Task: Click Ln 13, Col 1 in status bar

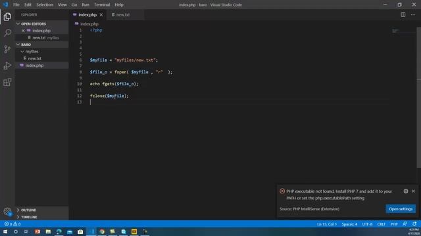Action: click(327, 224)
